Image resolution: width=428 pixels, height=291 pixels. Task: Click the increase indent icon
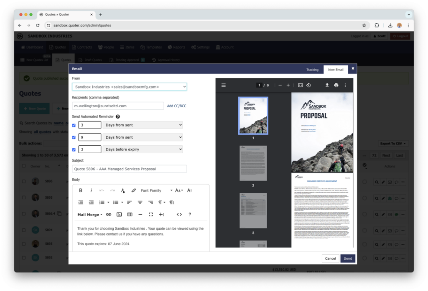pos(91,202)
